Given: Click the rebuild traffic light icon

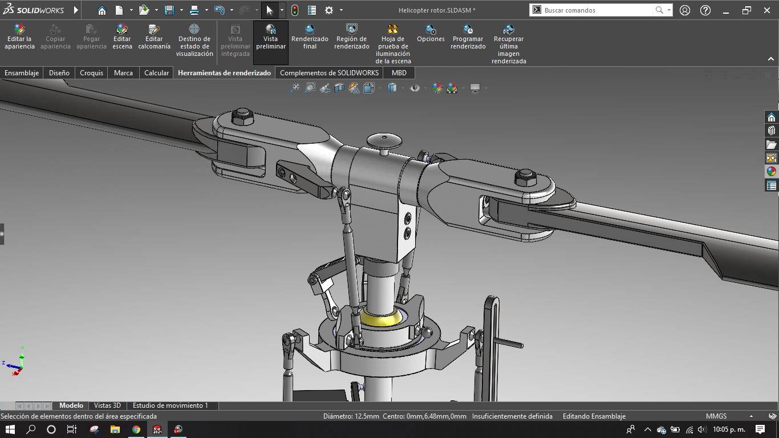Looking at the screenshot, I should pos(295,10).
